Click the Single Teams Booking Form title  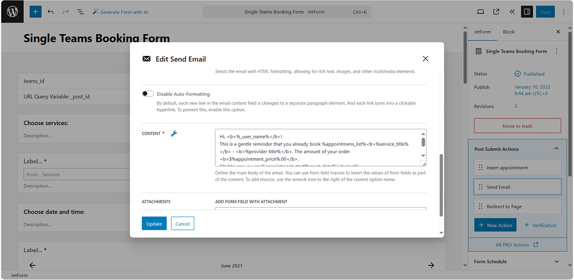97,38
